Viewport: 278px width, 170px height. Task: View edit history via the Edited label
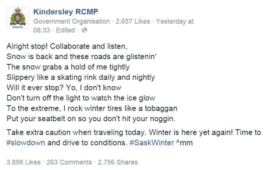[x=65, y=30]
